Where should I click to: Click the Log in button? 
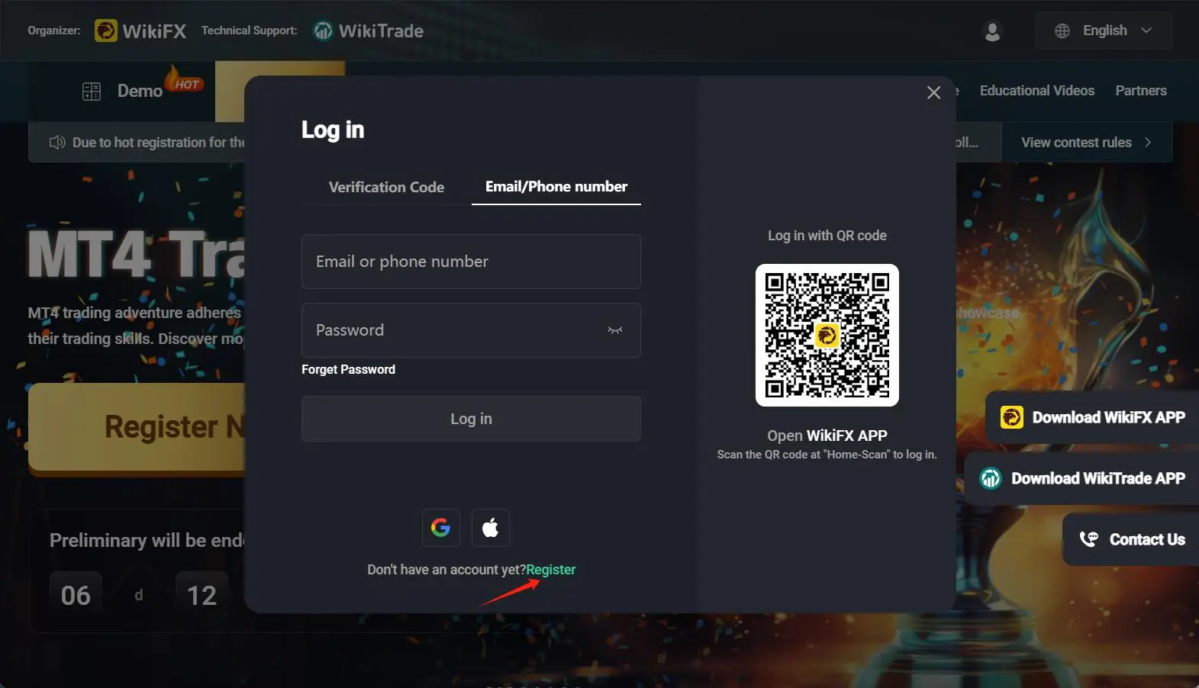click(471, 419)
